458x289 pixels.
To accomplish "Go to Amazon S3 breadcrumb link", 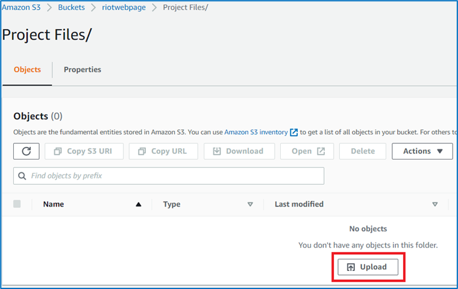I will coord(21,7).
